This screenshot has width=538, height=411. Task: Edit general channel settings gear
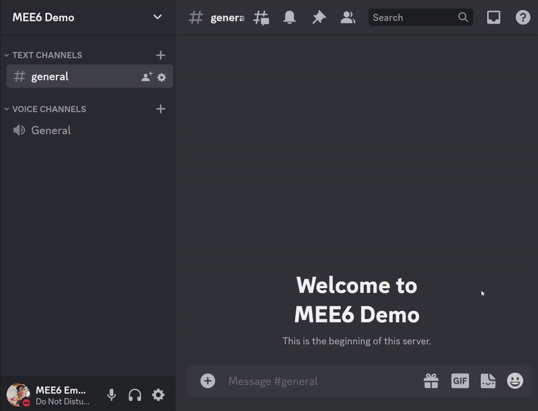[x=161, y=77]
